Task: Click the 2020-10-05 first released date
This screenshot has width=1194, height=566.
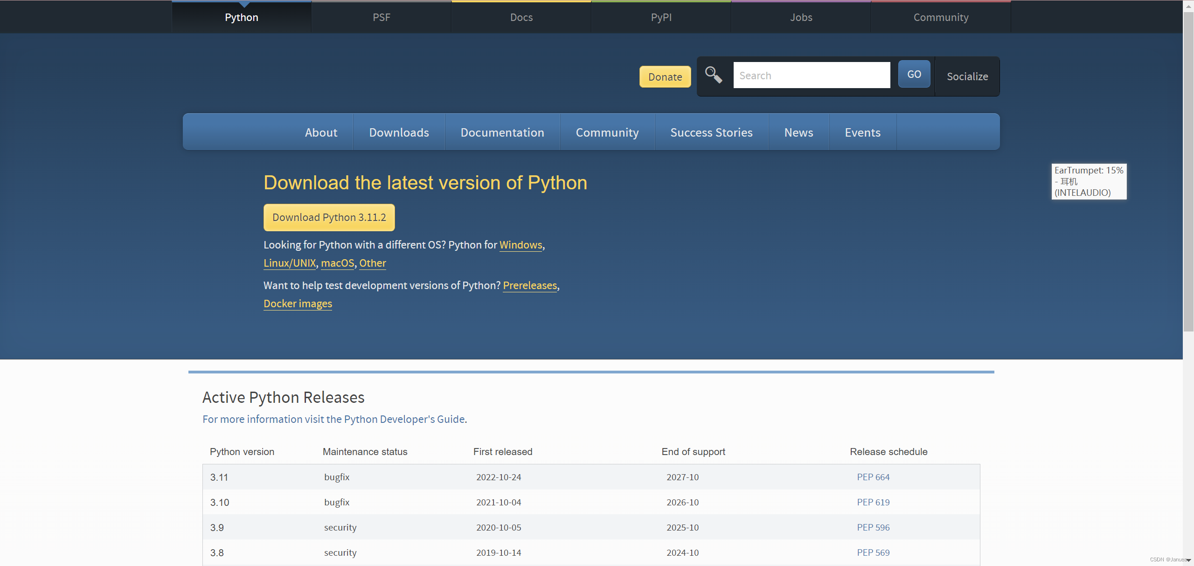Action: point(499,527)
